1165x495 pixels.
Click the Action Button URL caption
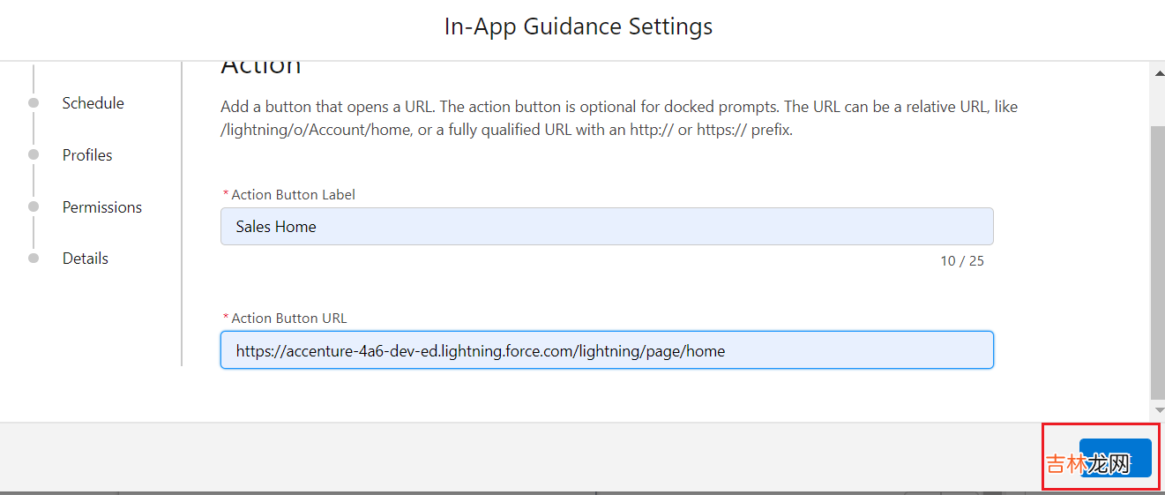(x=288, y=318)
